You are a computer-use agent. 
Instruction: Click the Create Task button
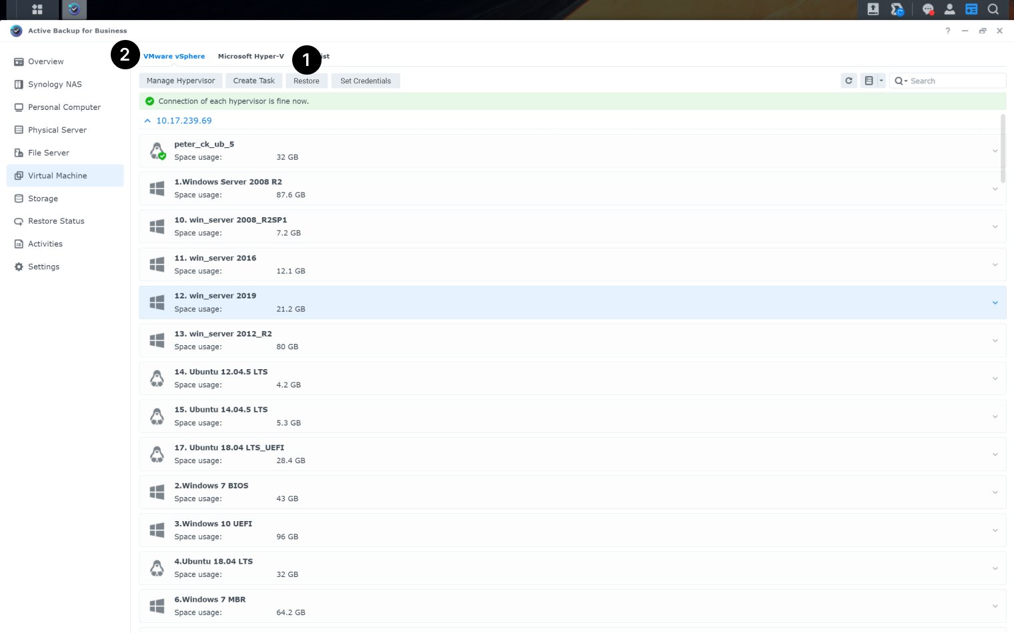click(x=253, y=80)
